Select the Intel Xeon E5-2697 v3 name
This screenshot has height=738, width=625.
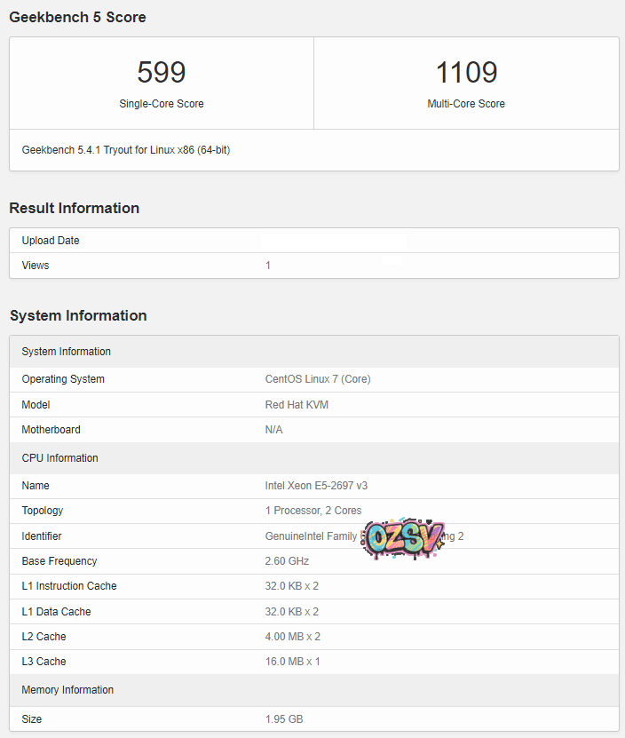[x=316, y=486]
